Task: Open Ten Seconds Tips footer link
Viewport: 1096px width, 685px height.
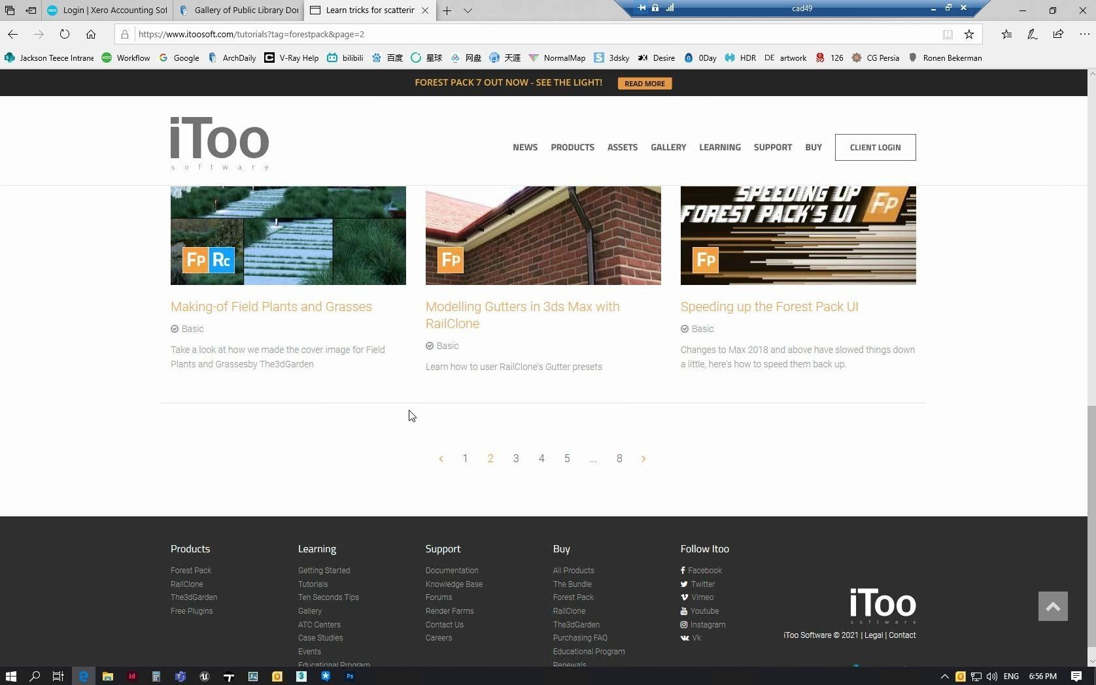Action: point(328,597)
